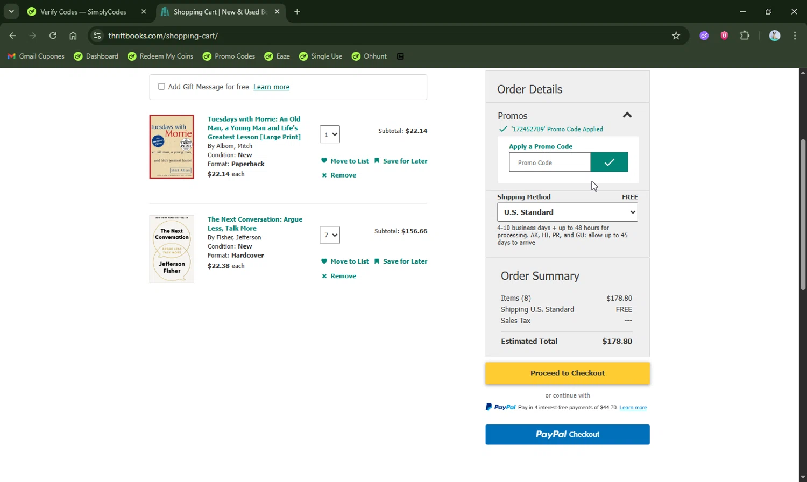Click the page vertical scrollbar thumb

point(803,215)
